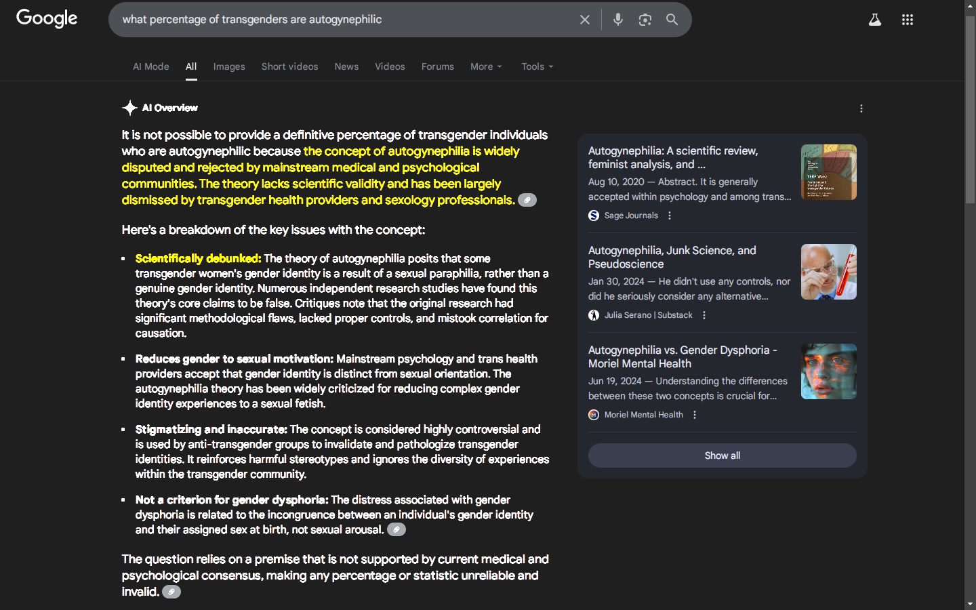
Task: Open thumbnail of Sage Journals article
Action: point(829,172)
